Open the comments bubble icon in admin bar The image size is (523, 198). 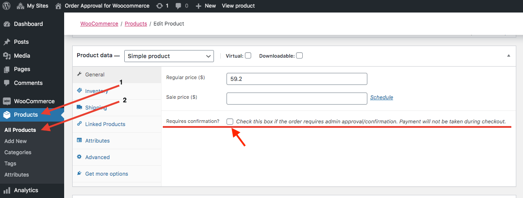[179, 6]
